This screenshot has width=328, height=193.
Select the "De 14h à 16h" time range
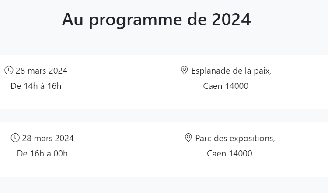pyautogui.click(x=36, y=86)
